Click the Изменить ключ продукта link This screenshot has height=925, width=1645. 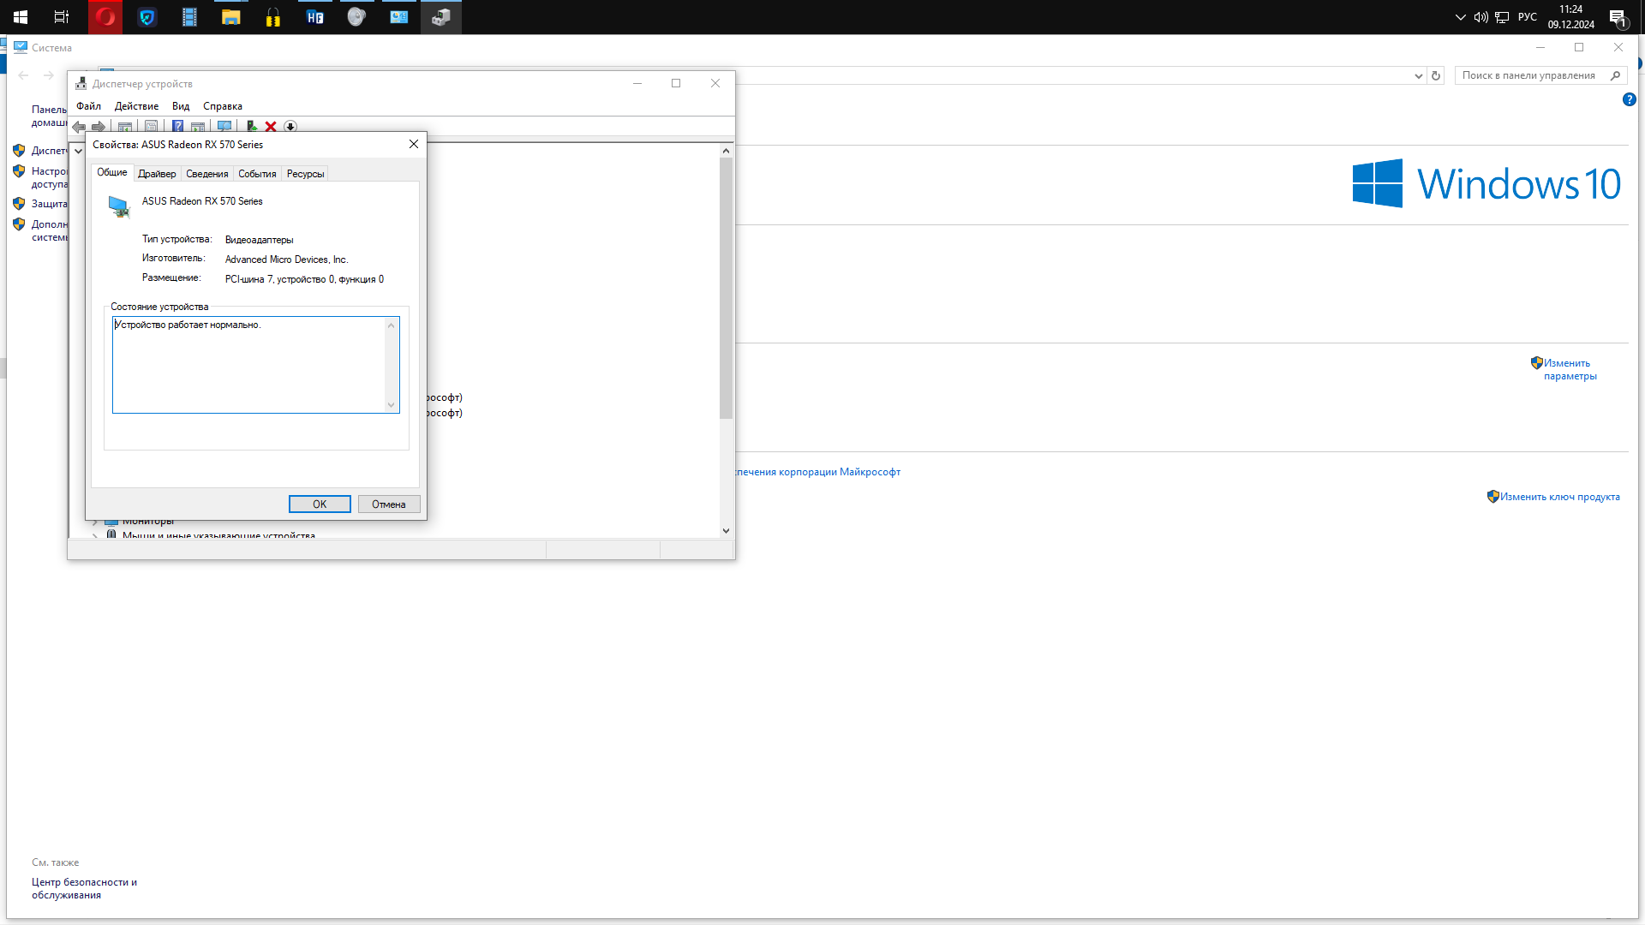[1559, 497]
